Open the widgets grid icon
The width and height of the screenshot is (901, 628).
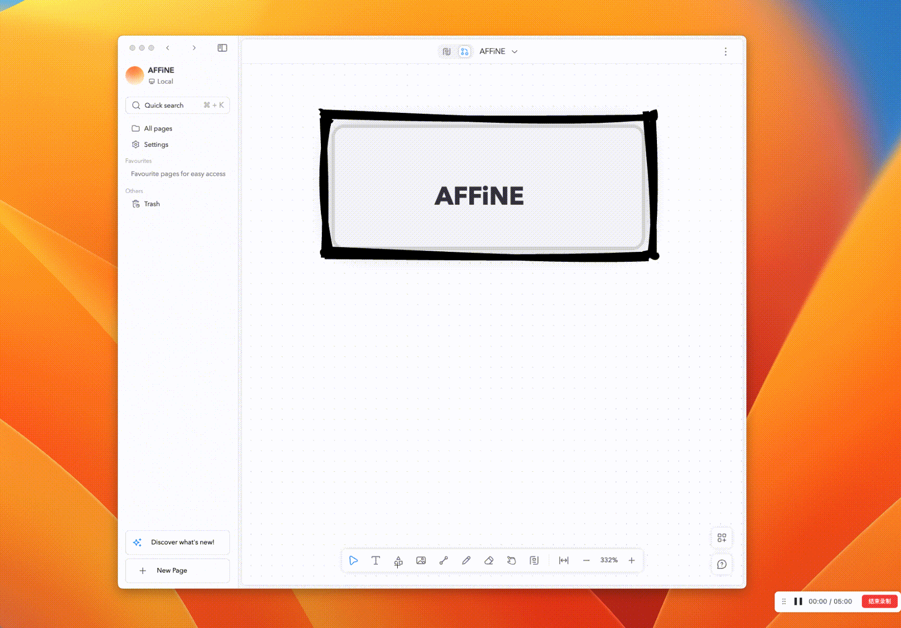tap(722, 538)
